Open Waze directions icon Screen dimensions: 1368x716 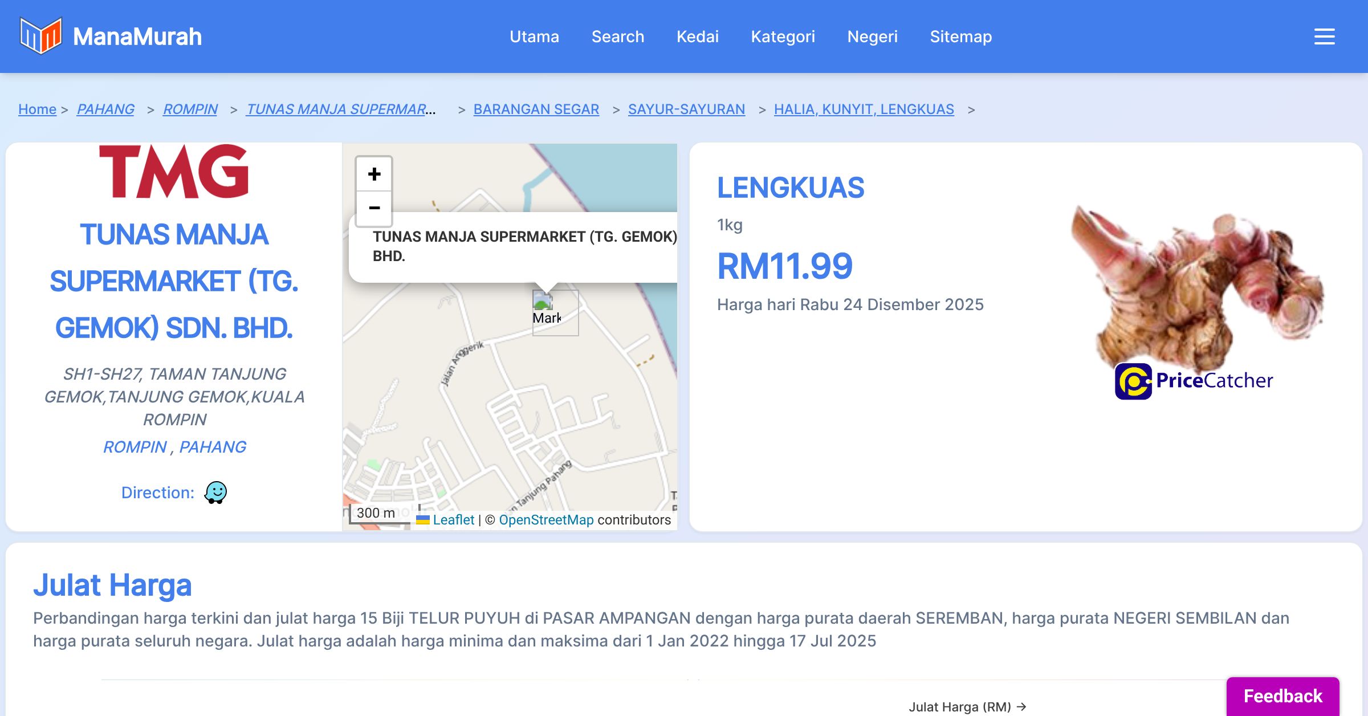click(215, 493)
